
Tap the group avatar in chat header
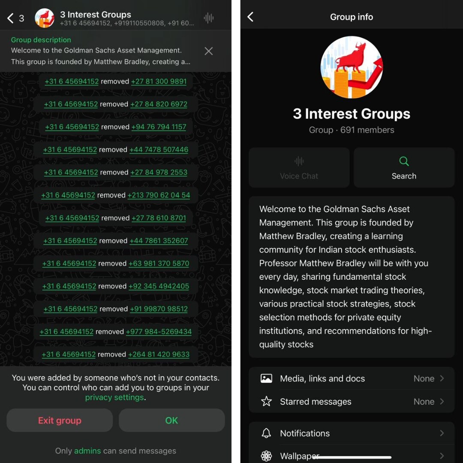[x=45, y=18]
